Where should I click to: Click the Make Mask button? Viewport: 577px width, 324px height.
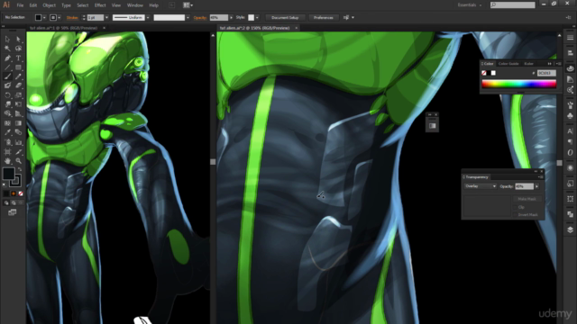pyautogui.click(x=527, y=199)
